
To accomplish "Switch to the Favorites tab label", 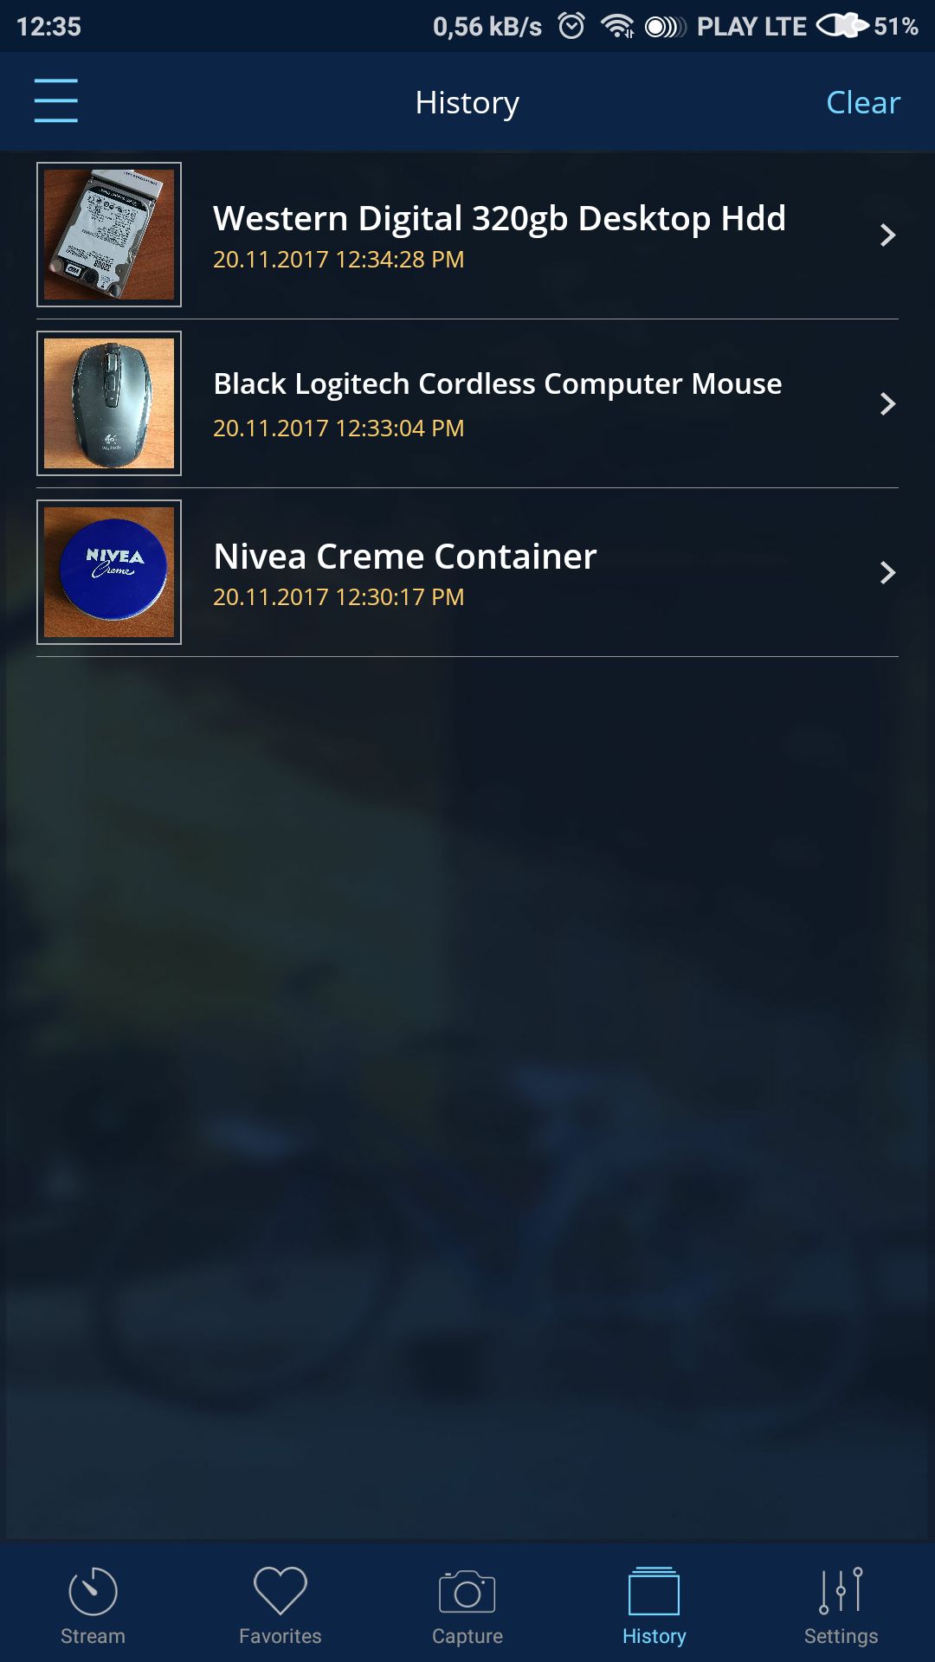I will (280, 1636).
